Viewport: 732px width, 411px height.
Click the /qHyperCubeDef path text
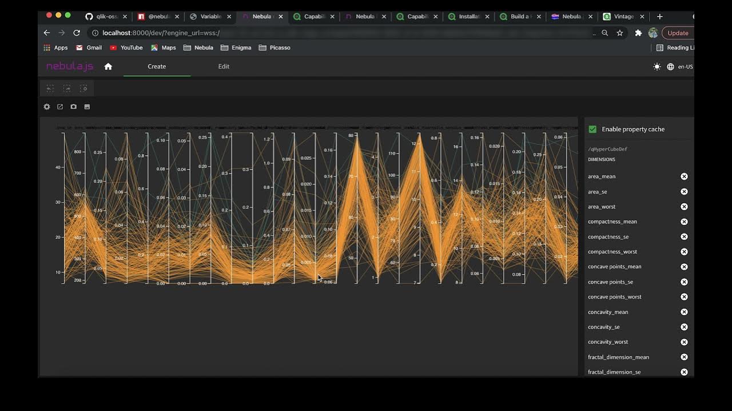(607, 150)
